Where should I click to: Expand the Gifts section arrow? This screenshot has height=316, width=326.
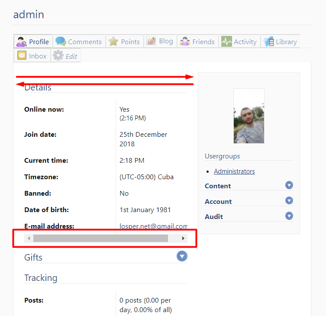pos(182,256)
